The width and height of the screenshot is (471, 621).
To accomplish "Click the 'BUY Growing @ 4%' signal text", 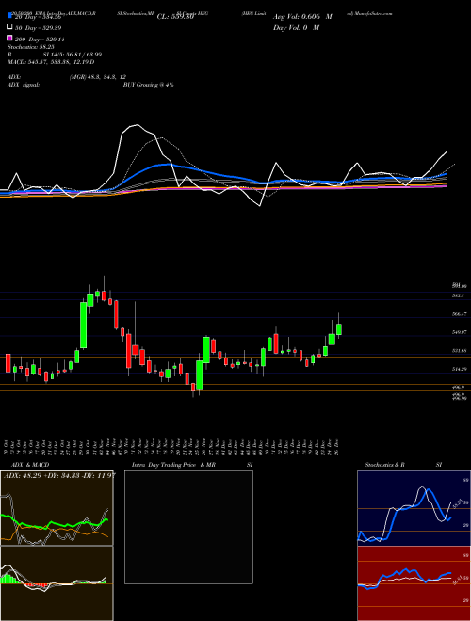I will [148, 85].
